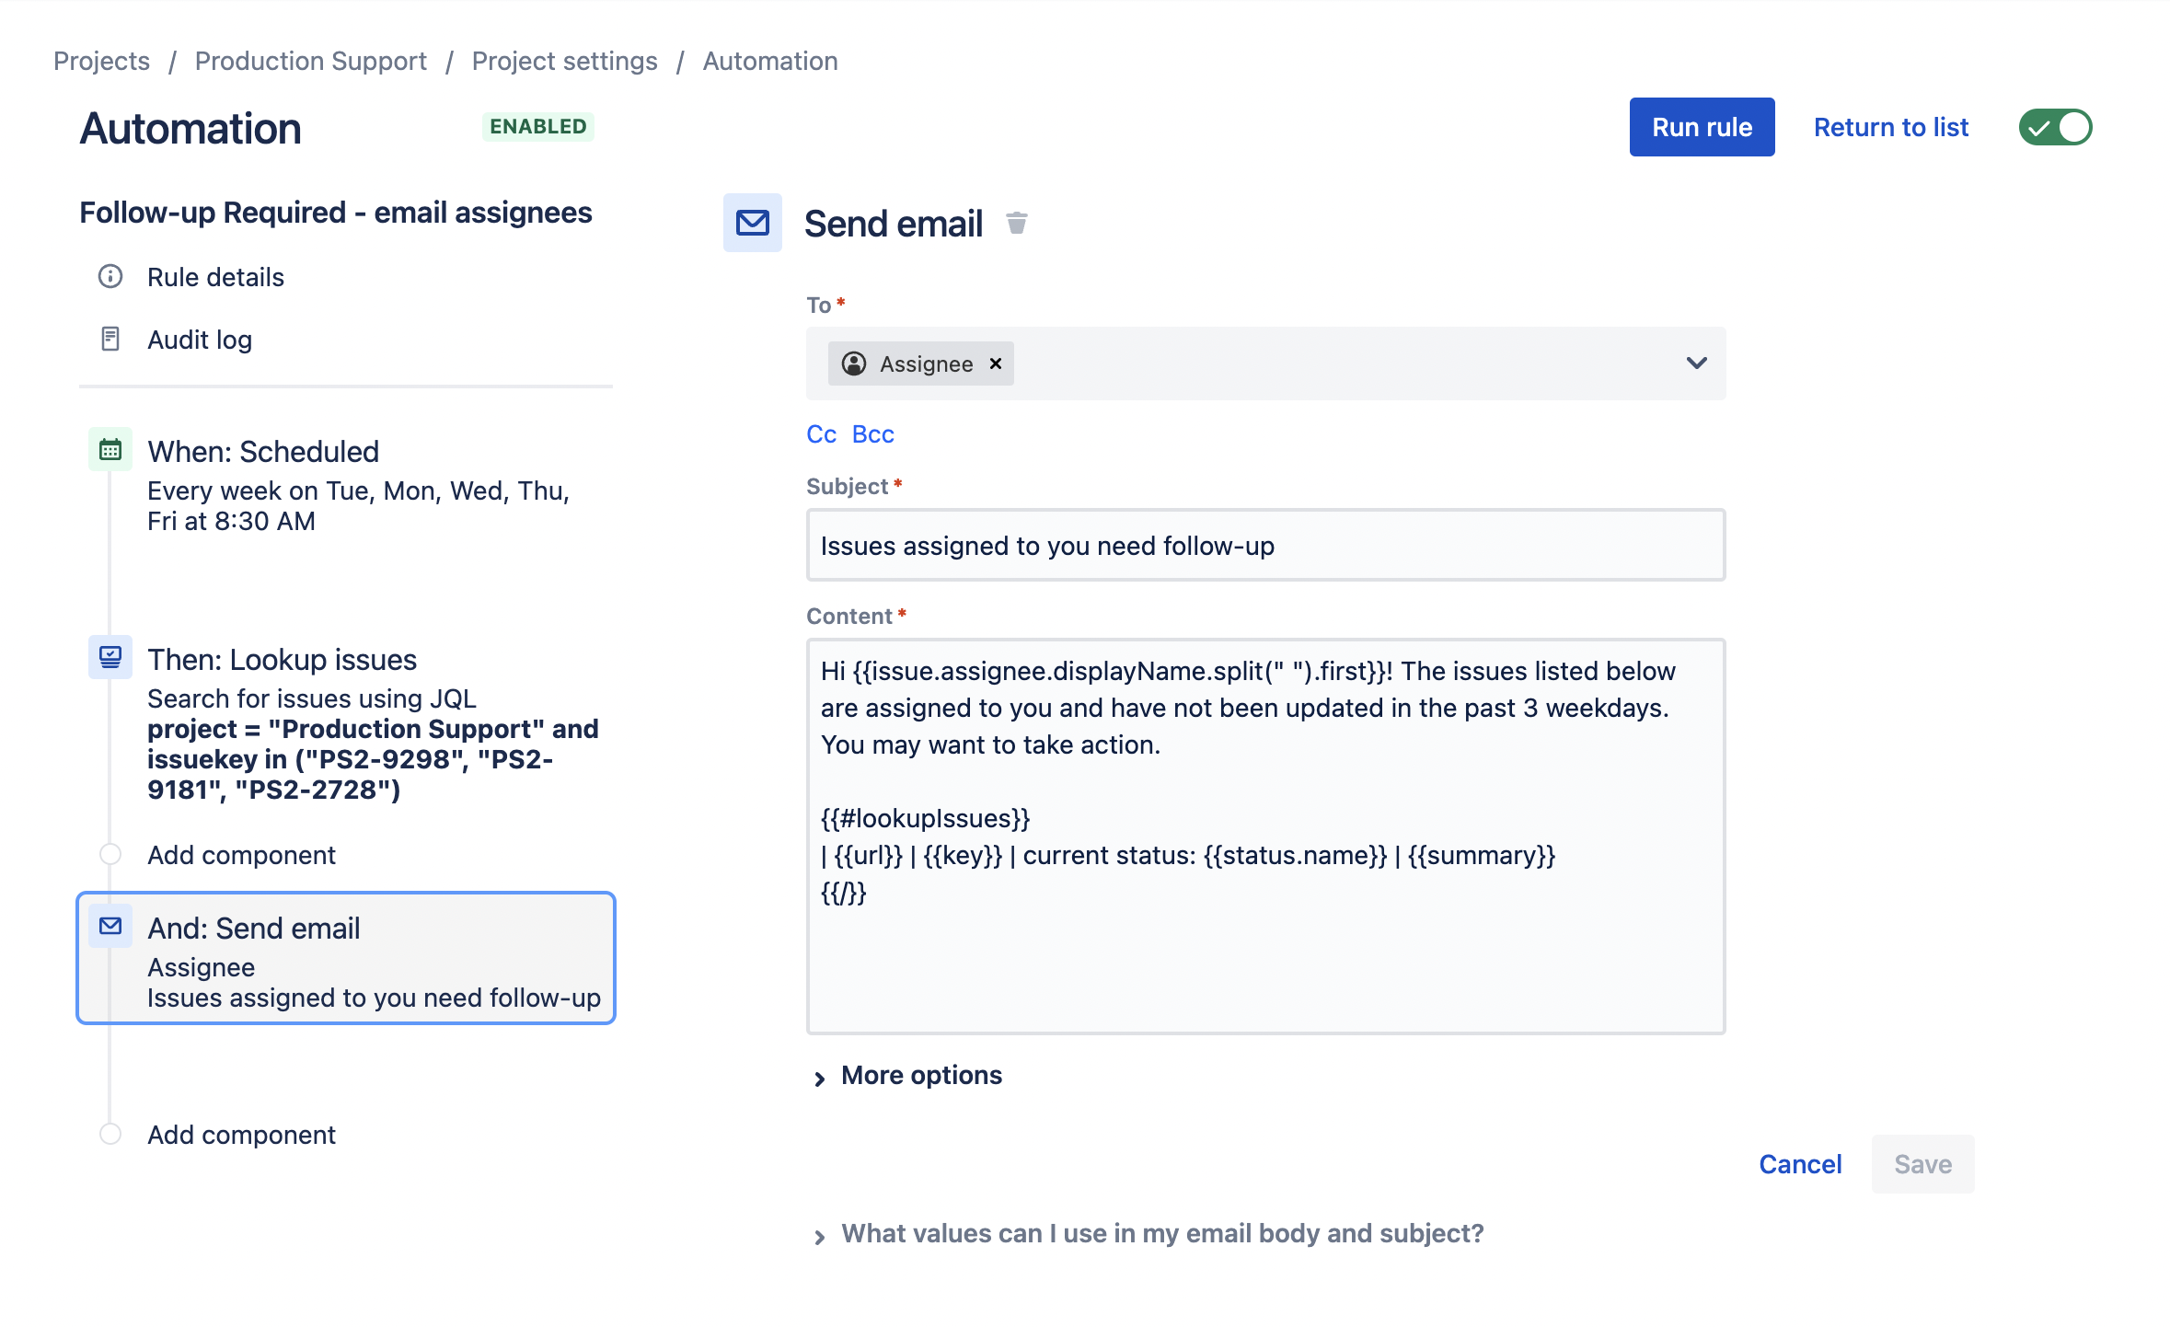Click the Audit log document icon
Screen dimensions: 2170x1327
110,340
